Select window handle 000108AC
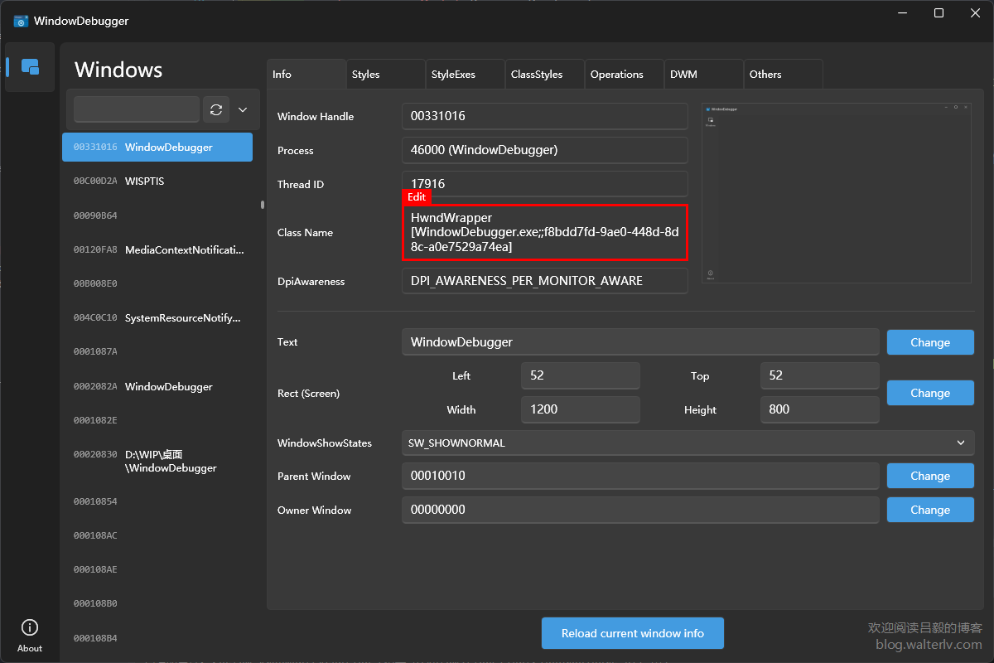994x663 pixels. pyautogui.click(x=157, y=535)
